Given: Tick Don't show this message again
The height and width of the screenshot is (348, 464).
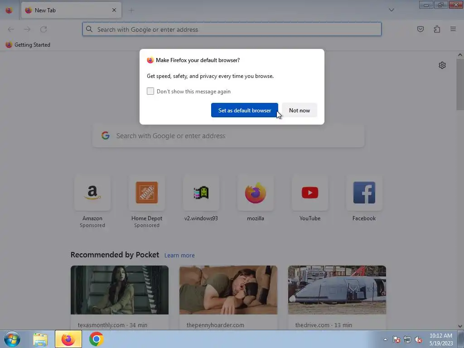Looking at the screenshot, I should tap(150, 91).
